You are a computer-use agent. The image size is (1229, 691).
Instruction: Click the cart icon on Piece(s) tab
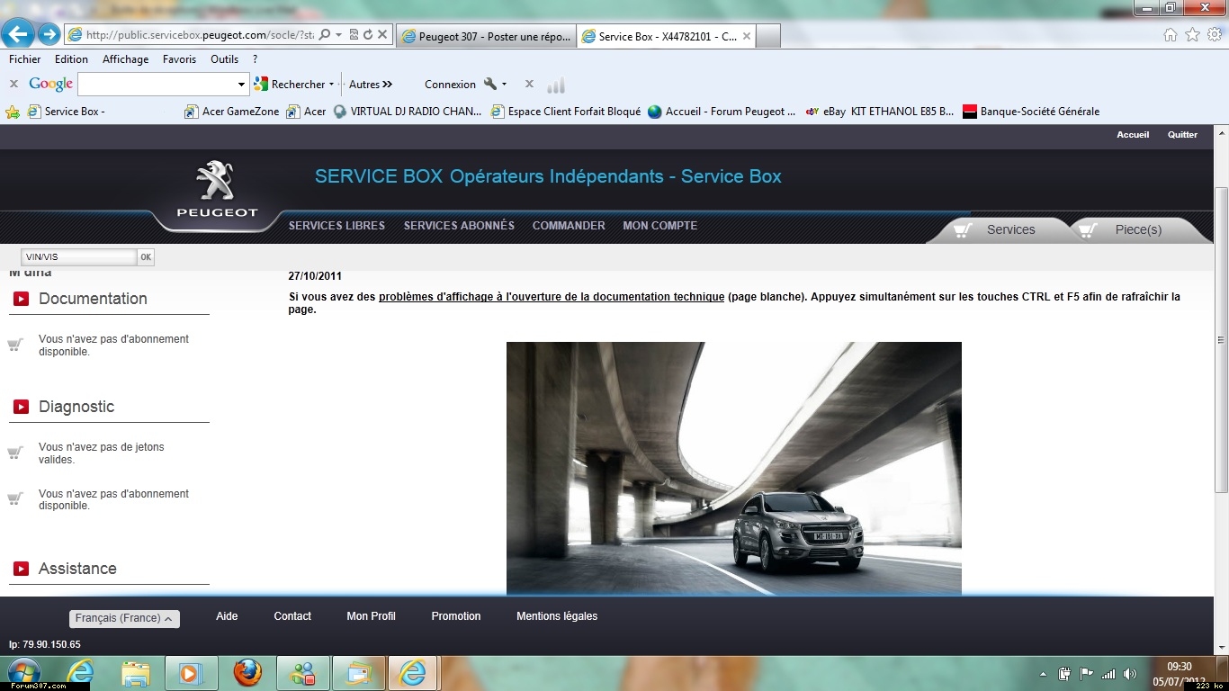pyautogui.click(x=1088, y=229)
